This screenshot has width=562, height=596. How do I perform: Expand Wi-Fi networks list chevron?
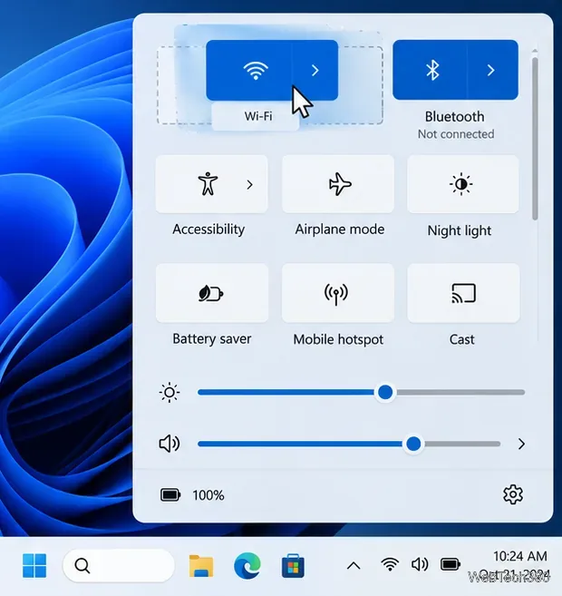point(315,71)
